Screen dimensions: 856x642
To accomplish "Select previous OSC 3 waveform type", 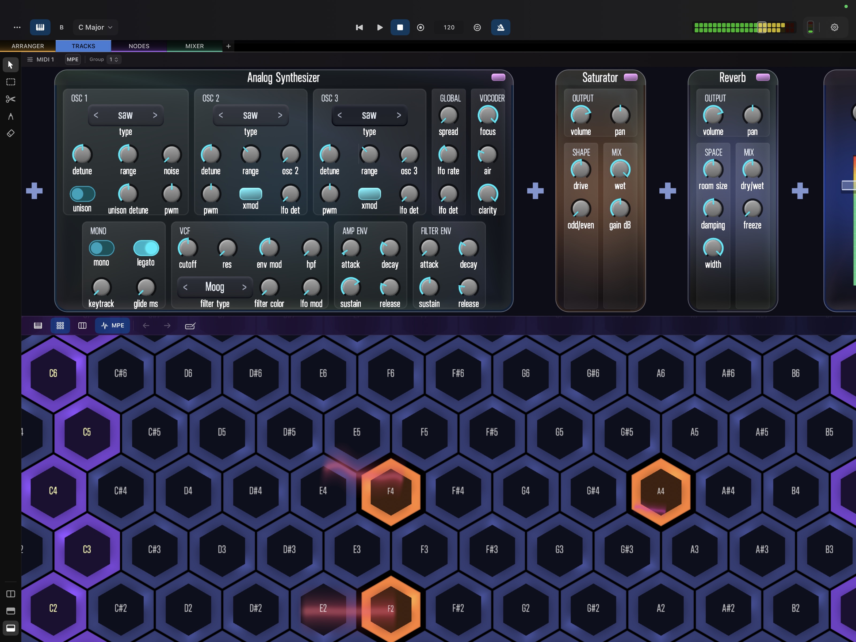I will 340,115.
